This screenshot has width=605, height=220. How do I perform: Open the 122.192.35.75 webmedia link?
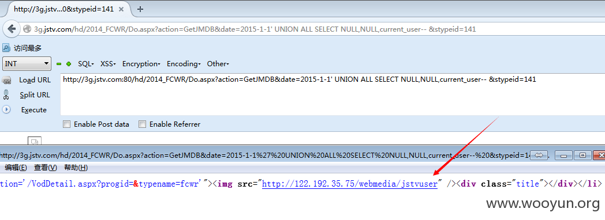tap(350, 184)
